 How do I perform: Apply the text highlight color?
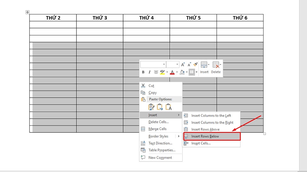pos(162,72)
